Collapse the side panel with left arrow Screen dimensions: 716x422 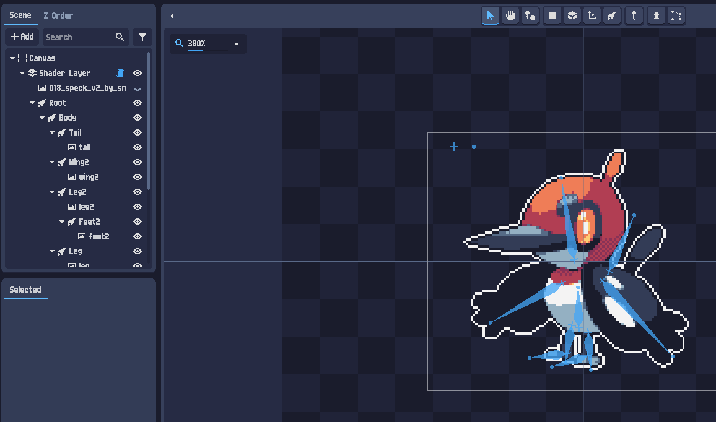pos(172,16)
